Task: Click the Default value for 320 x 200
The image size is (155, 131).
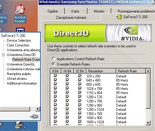Action: coord(121,76)
